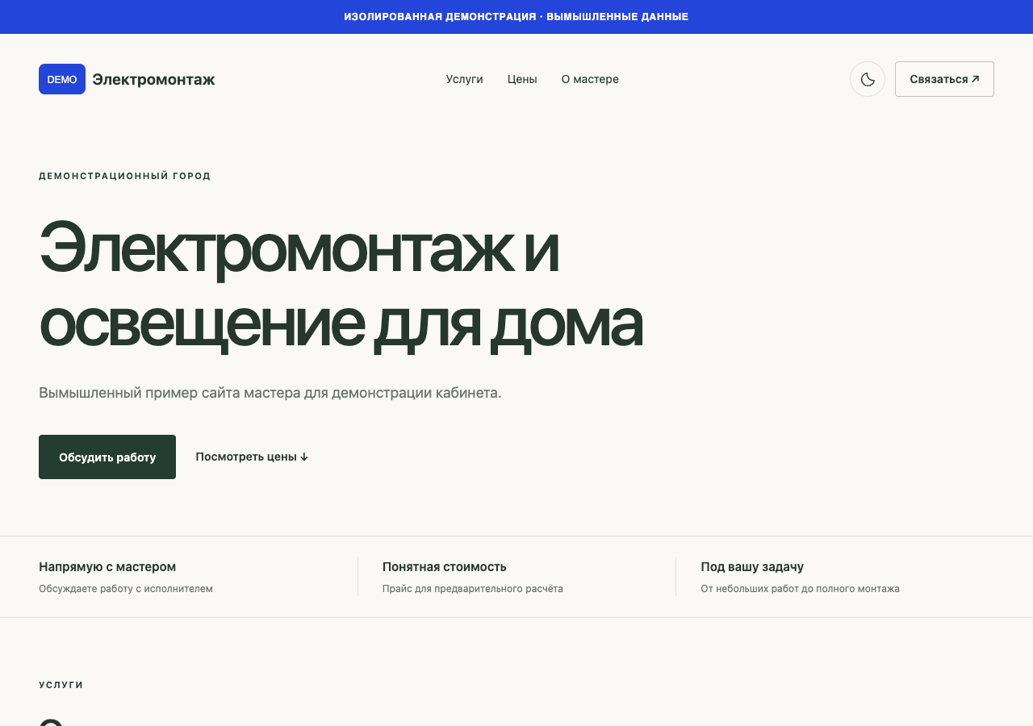Click the Прайс для предварительного расчёта text
This screenshot has height=726, width=1033.
[473, 589]
